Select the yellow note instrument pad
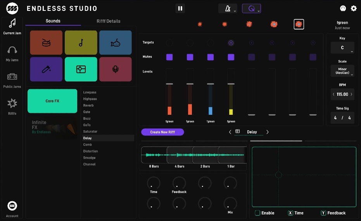 tap(81, 43)
